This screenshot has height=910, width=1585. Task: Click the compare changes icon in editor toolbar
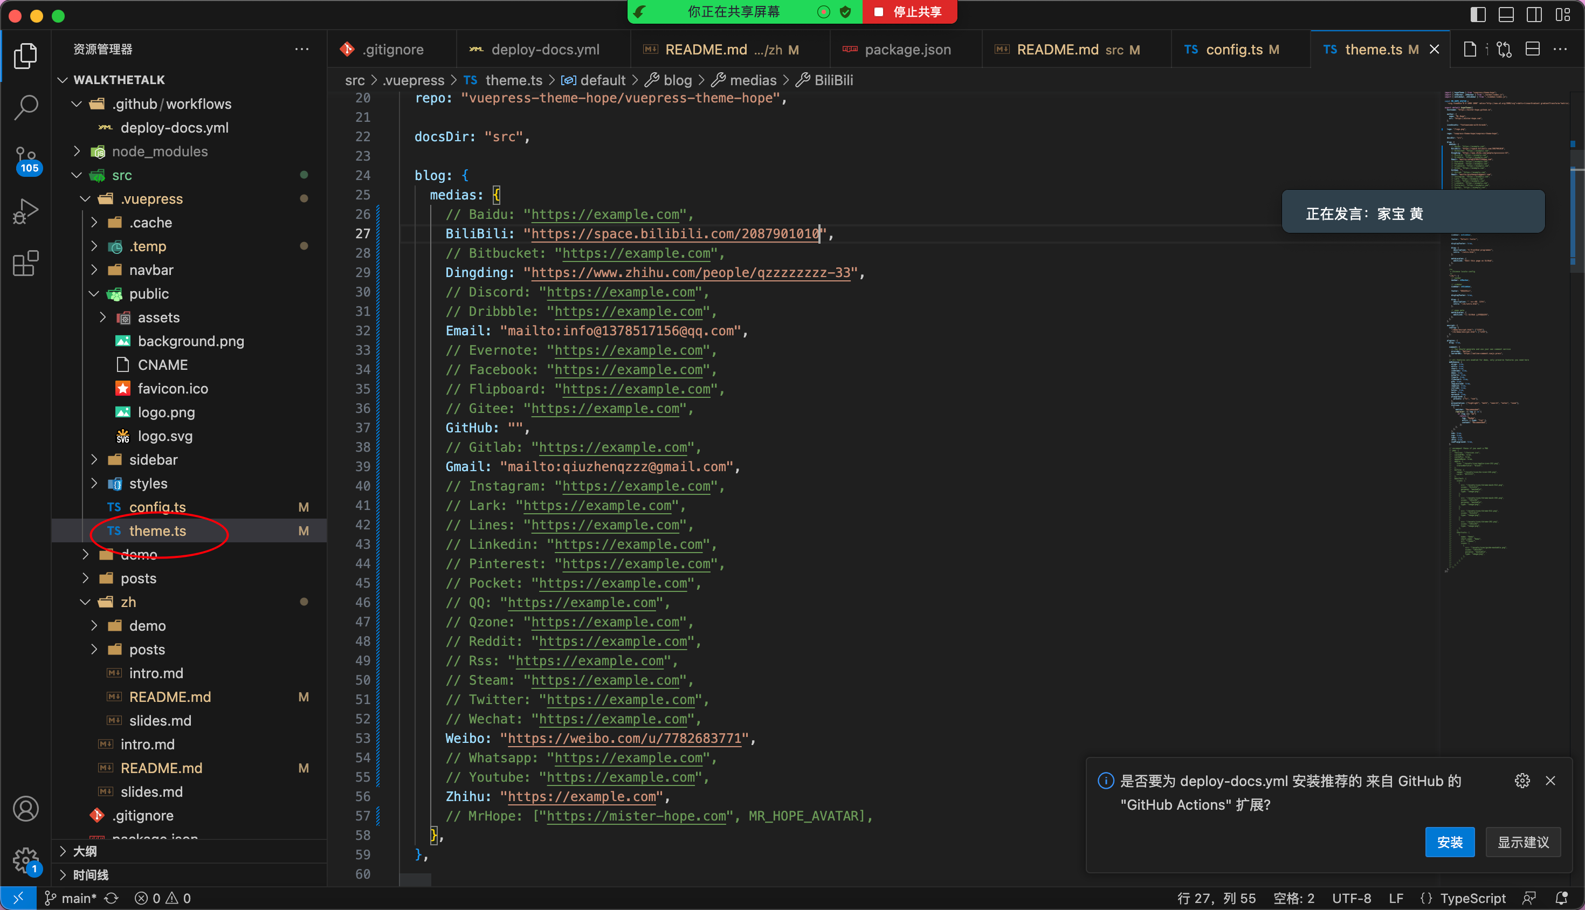pyautogui.click(x=1504, y=49)
